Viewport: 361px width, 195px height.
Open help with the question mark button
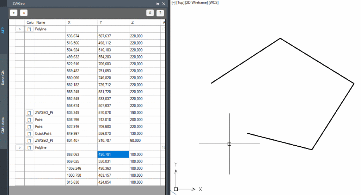point(160,13)
